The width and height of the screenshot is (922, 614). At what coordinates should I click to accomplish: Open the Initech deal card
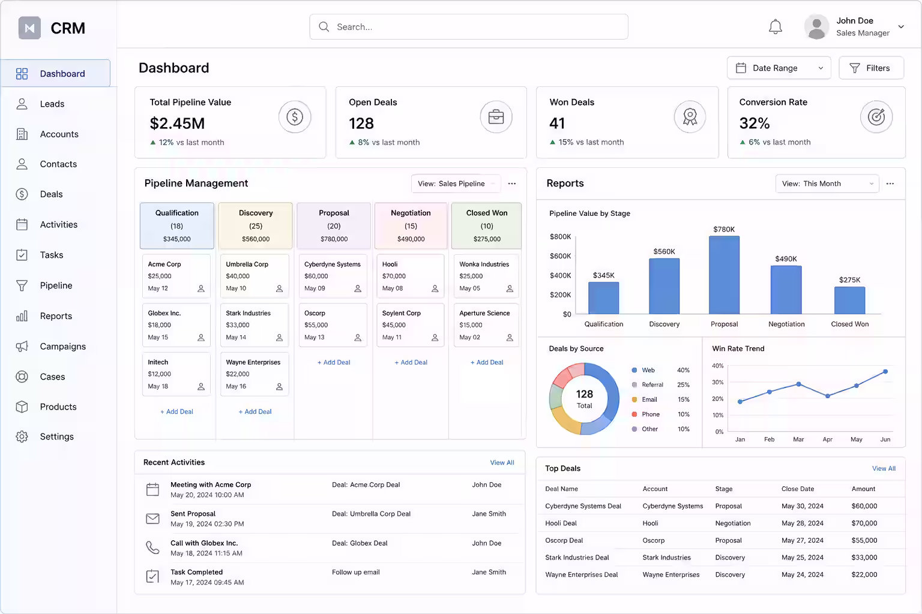pos(176,374)
